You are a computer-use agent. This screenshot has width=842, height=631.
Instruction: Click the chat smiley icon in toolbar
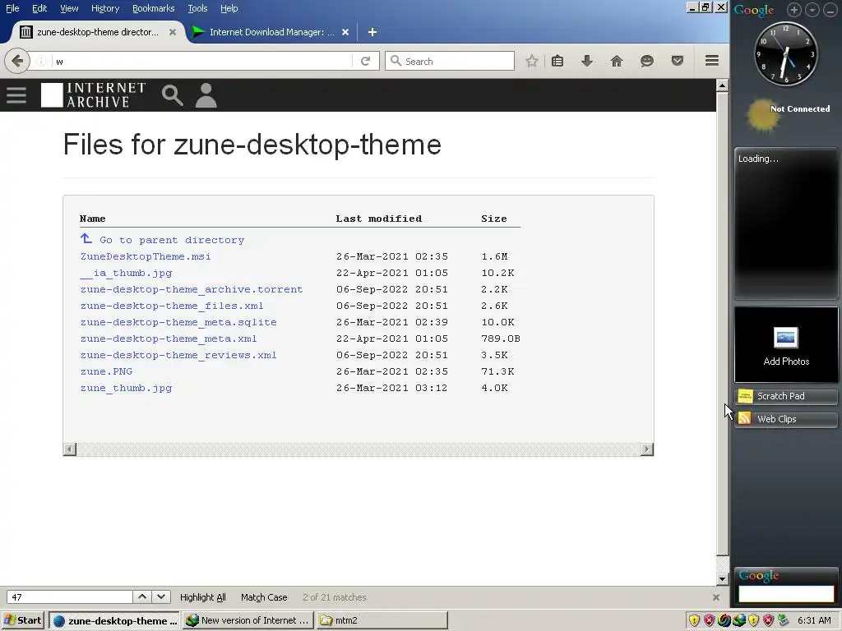[x=646, y=61]
